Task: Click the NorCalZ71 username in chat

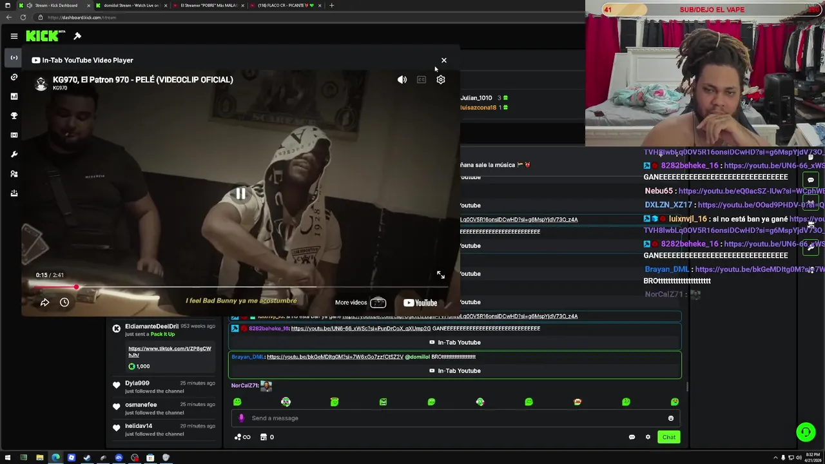Action: coord(244,385)
